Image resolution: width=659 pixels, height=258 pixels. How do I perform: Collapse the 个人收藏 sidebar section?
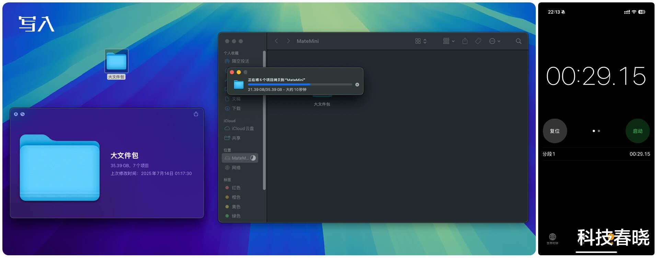click(231, 53)
